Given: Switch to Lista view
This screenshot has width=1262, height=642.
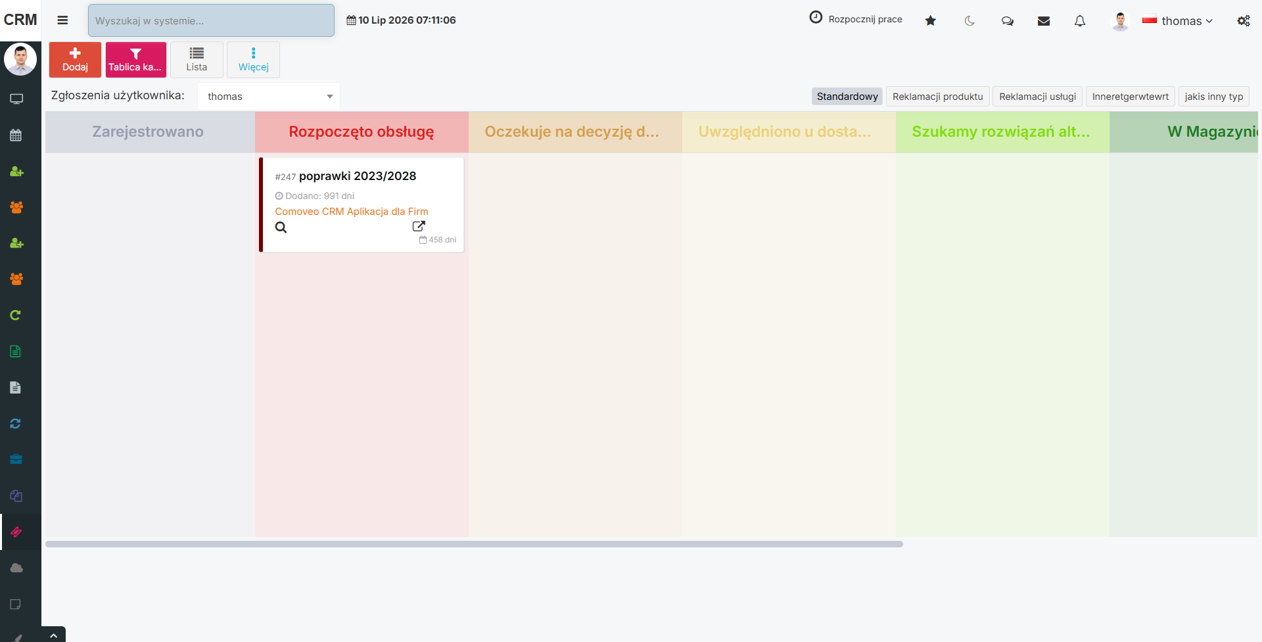Looking at the screenshot, I should (x=197, y=60).
